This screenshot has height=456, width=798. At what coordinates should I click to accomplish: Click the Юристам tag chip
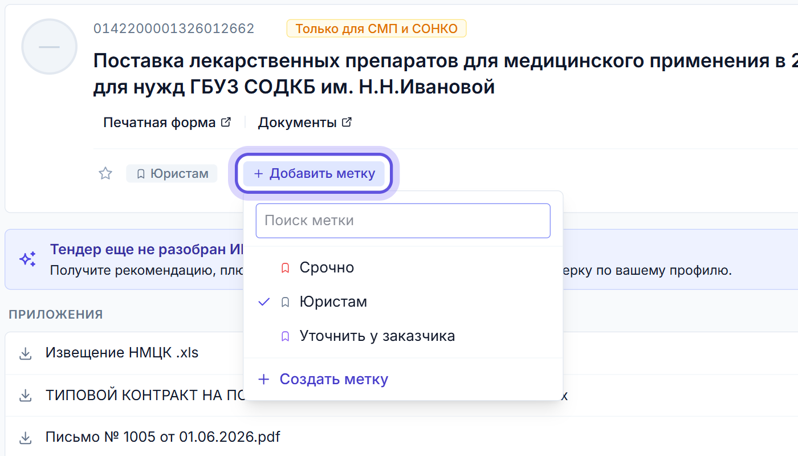click(x=172, y=173)
